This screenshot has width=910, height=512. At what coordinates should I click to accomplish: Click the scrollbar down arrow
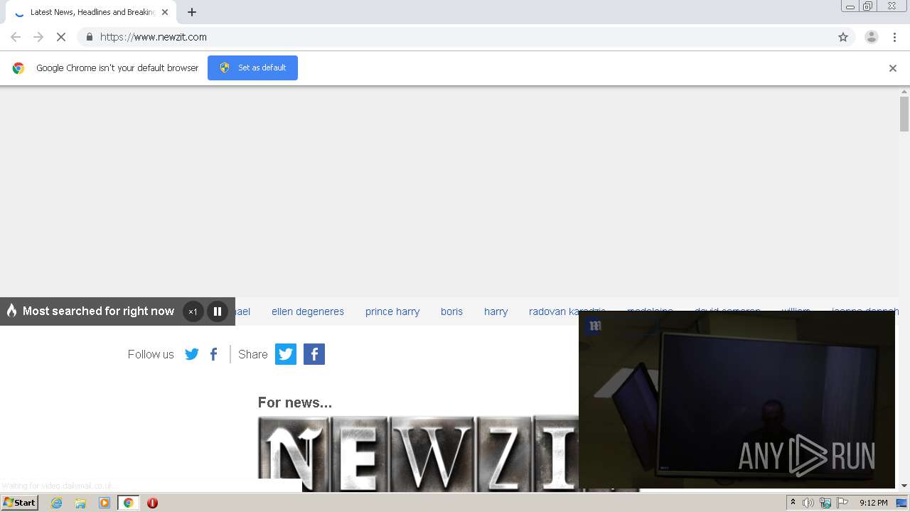click(x=904, y=486)
